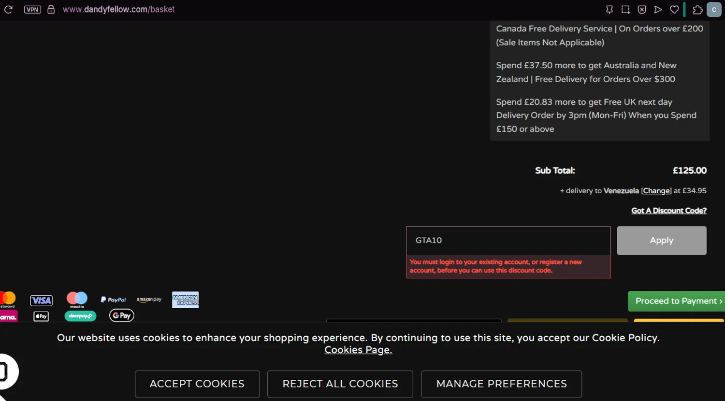Viewport: 725px width, 401px height.
Task: Click the send flow arrow icon
Action: 658,10
